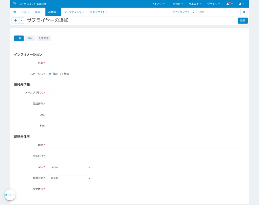Expand the dropdown next to back arrow

pos(22,20)
